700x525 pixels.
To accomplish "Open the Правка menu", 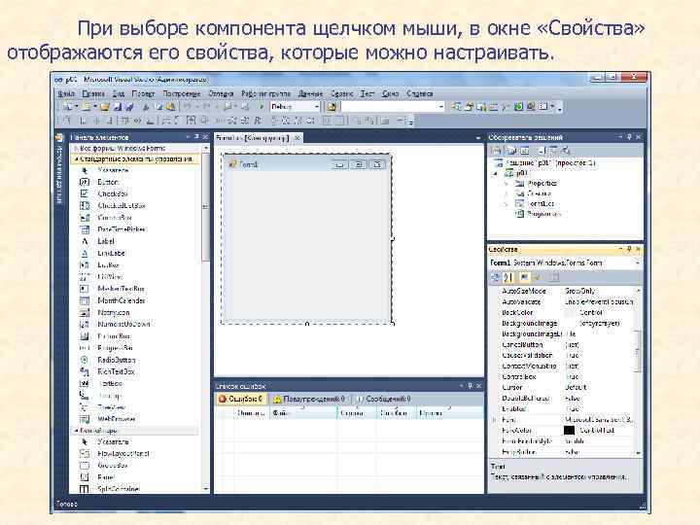I will [93, 93].
